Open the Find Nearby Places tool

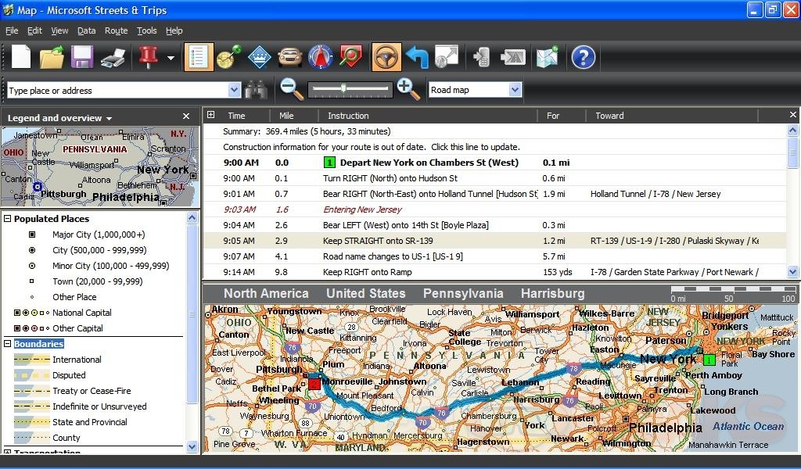[x=351, y=56]
